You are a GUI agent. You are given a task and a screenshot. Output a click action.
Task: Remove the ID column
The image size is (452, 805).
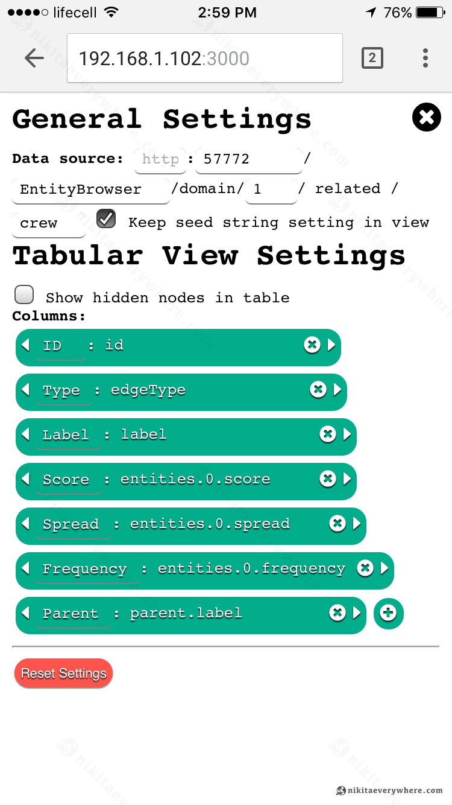click(x=312, y=345)
